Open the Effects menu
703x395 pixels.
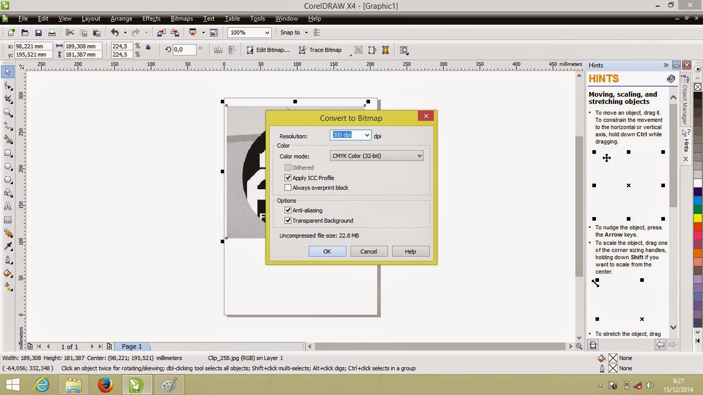point(151,19)
